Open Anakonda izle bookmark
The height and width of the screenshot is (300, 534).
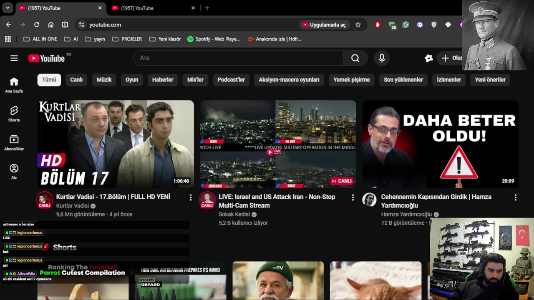pyautogui.click(x=274, y=39)
